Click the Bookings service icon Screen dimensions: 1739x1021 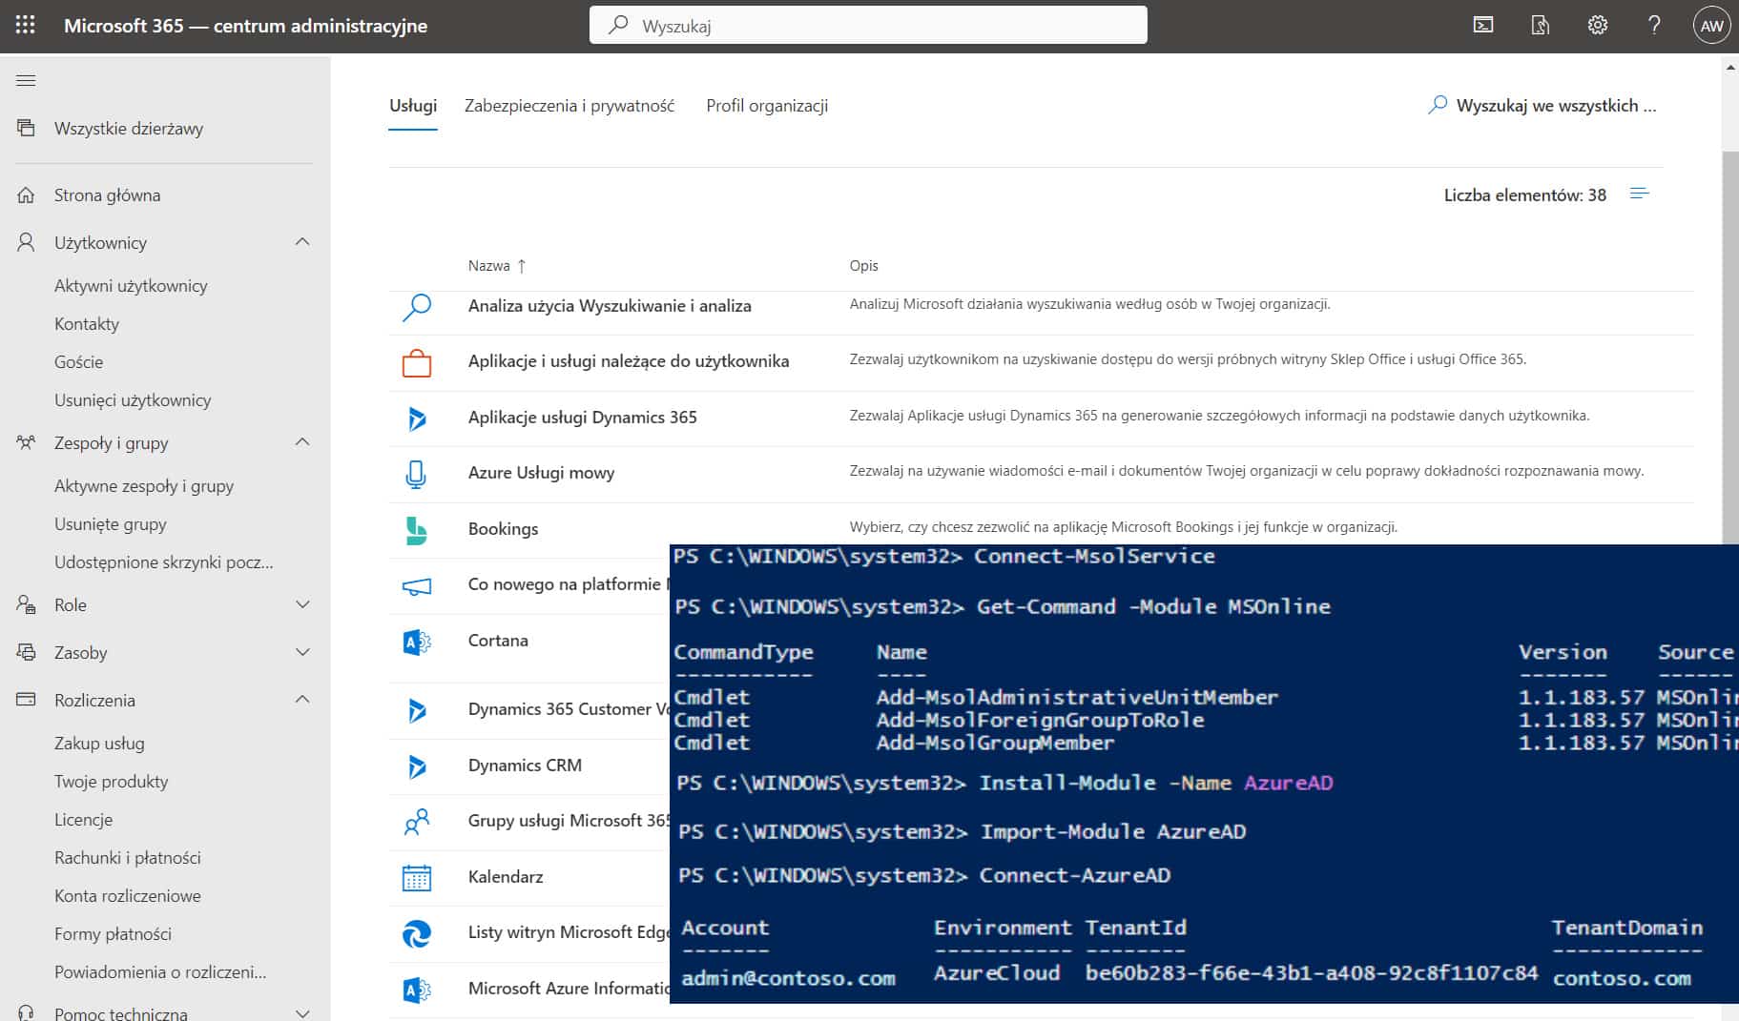click(x=416, y=530)
